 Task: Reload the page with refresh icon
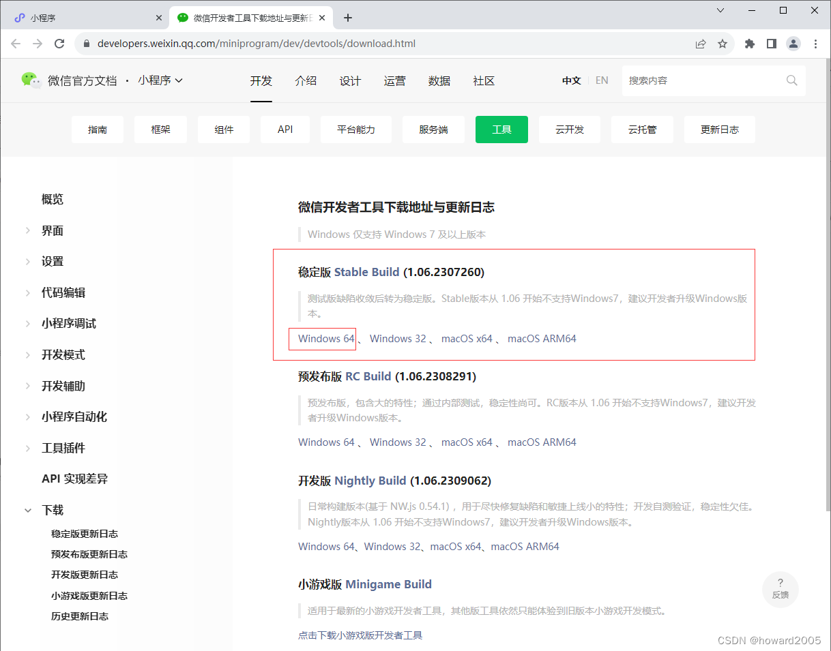pos(59,43)
